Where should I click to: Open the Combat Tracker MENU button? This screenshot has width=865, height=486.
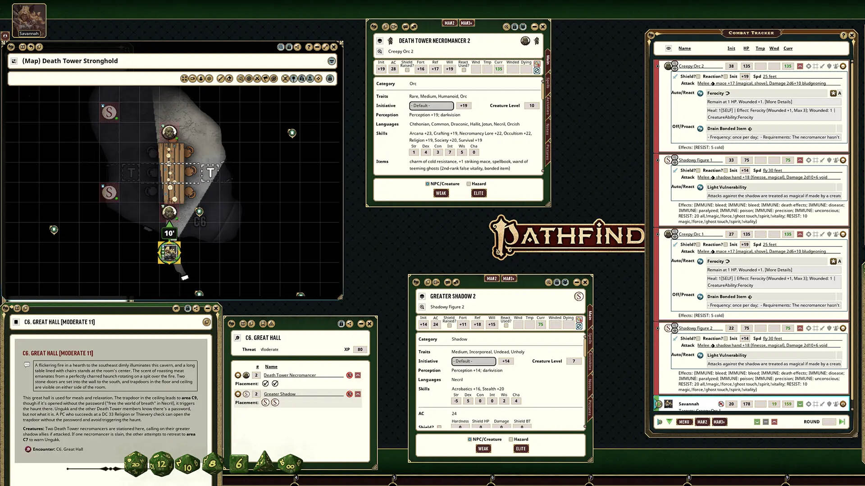tap(684, 422)
